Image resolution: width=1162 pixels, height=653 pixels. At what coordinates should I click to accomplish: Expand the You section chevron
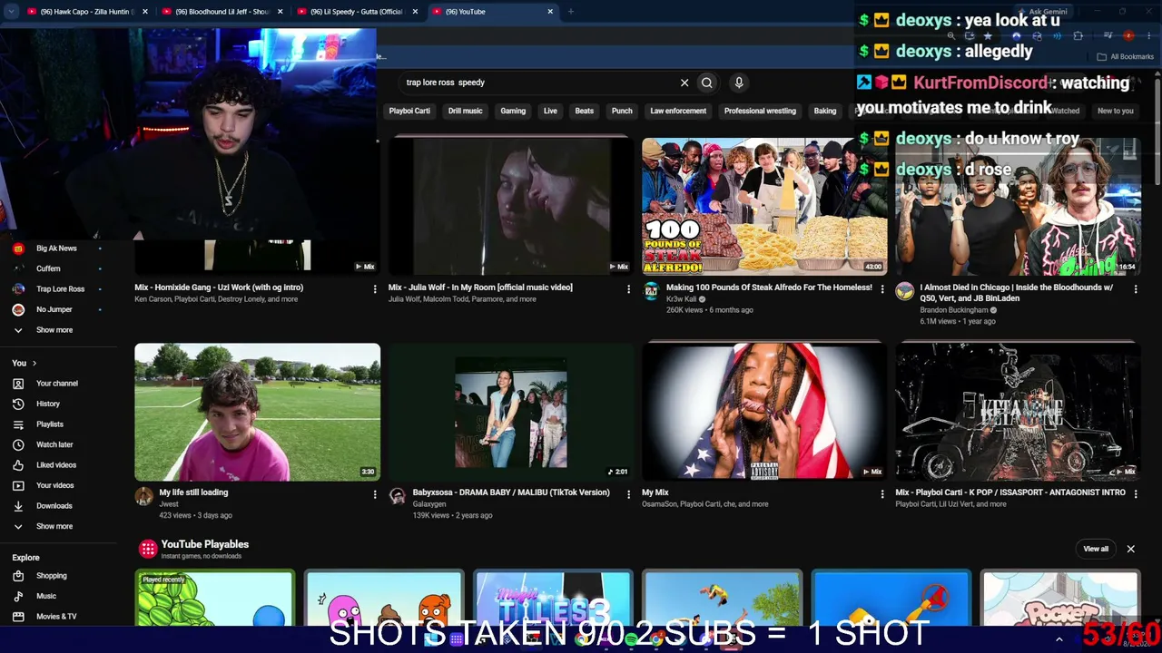34,363
